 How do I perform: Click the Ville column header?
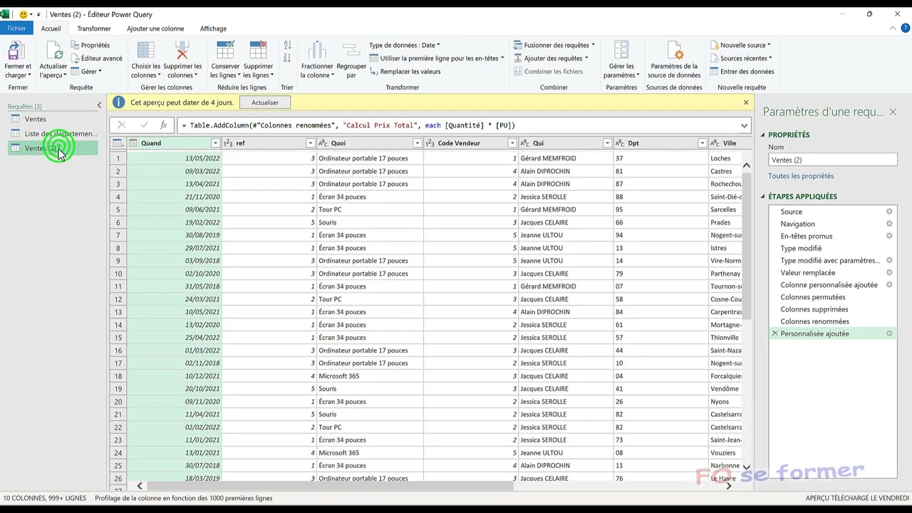pyautogui.click(x=725, y=143)
